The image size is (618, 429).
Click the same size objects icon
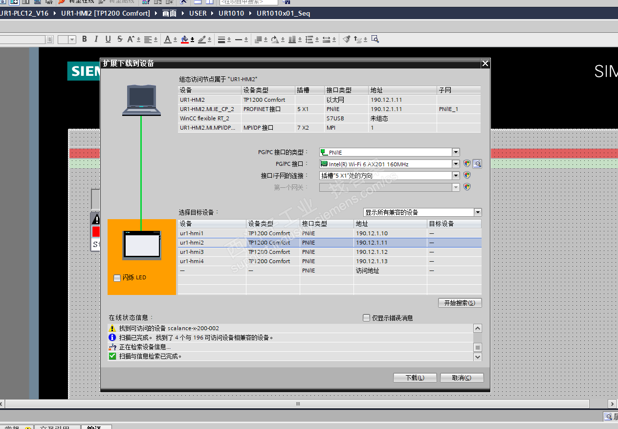(327, 39)
